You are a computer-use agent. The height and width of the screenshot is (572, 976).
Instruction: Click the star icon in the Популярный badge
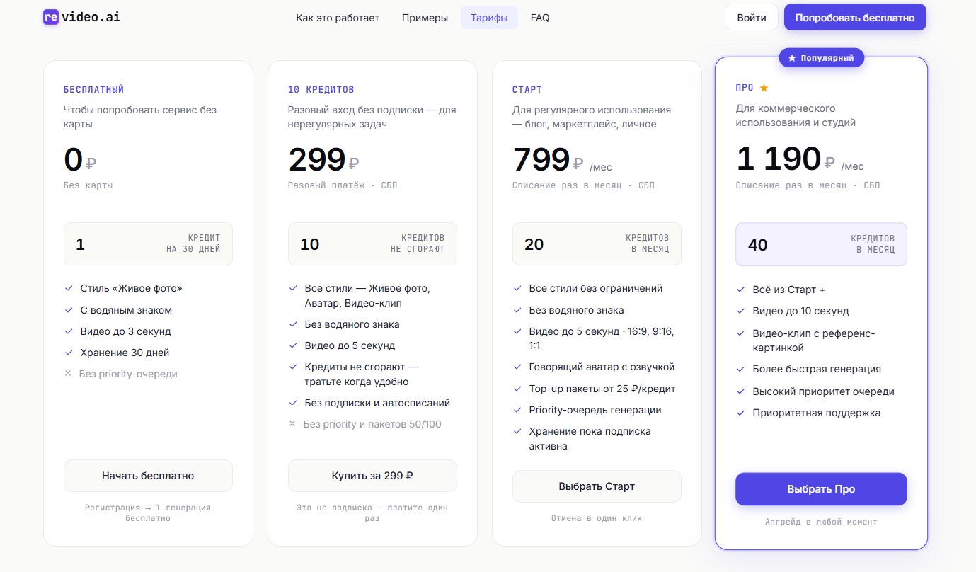pyautogui.click(x=792, y=58)
